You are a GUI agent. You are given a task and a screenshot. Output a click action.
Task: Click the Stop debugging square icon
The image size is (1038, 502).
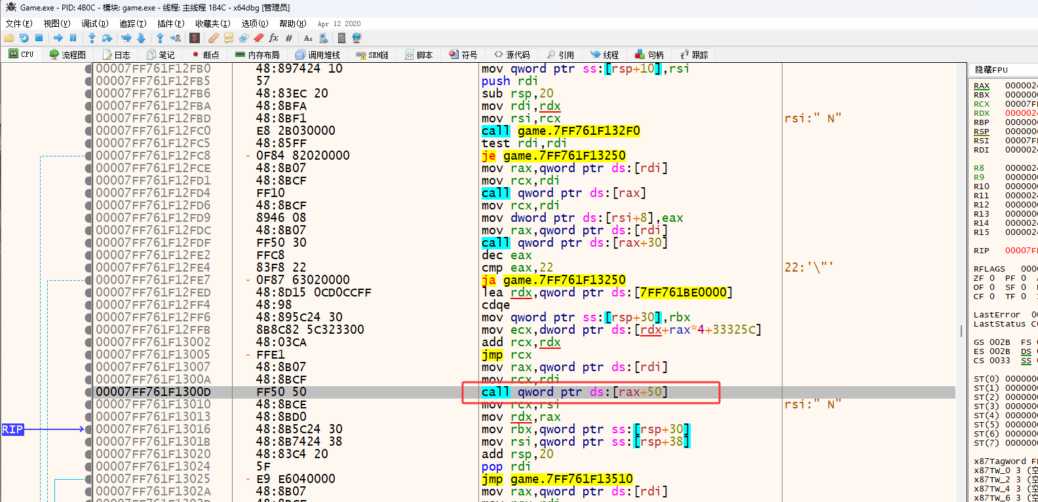coord(39,38)
